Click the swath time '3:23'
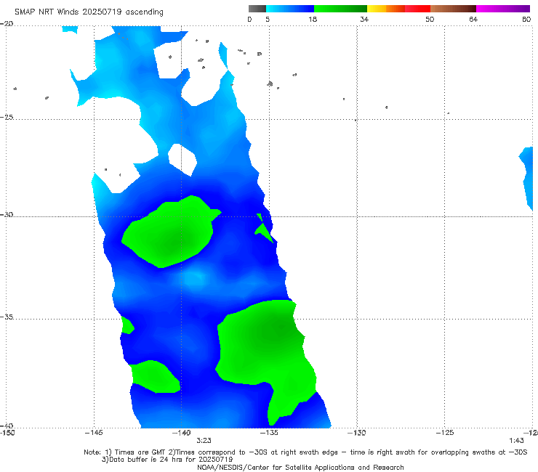The image size is (538, 472). [x=204, y=441]
